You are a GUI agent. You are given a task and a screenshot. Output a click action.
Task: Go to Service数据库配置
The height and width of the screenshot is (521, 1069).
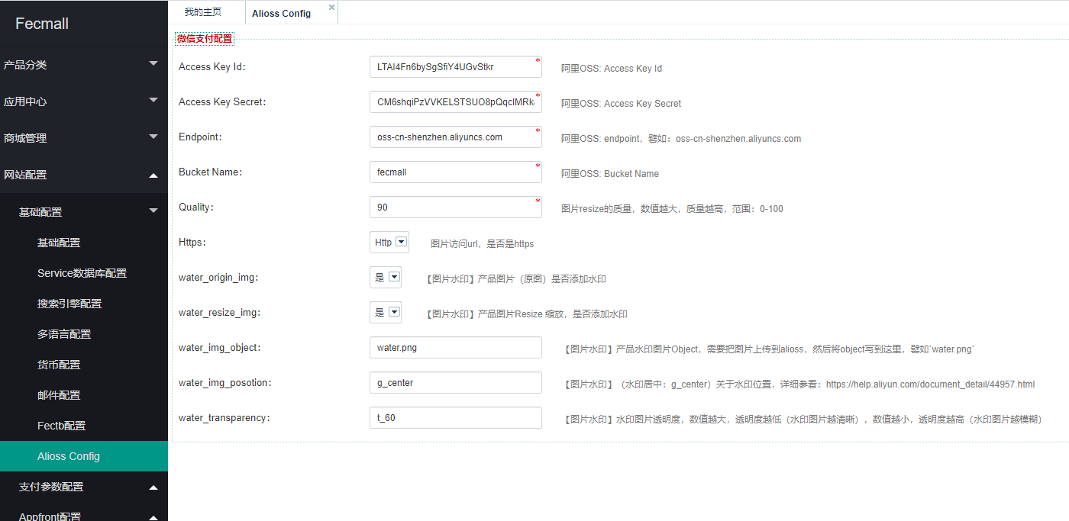[84, 273]
